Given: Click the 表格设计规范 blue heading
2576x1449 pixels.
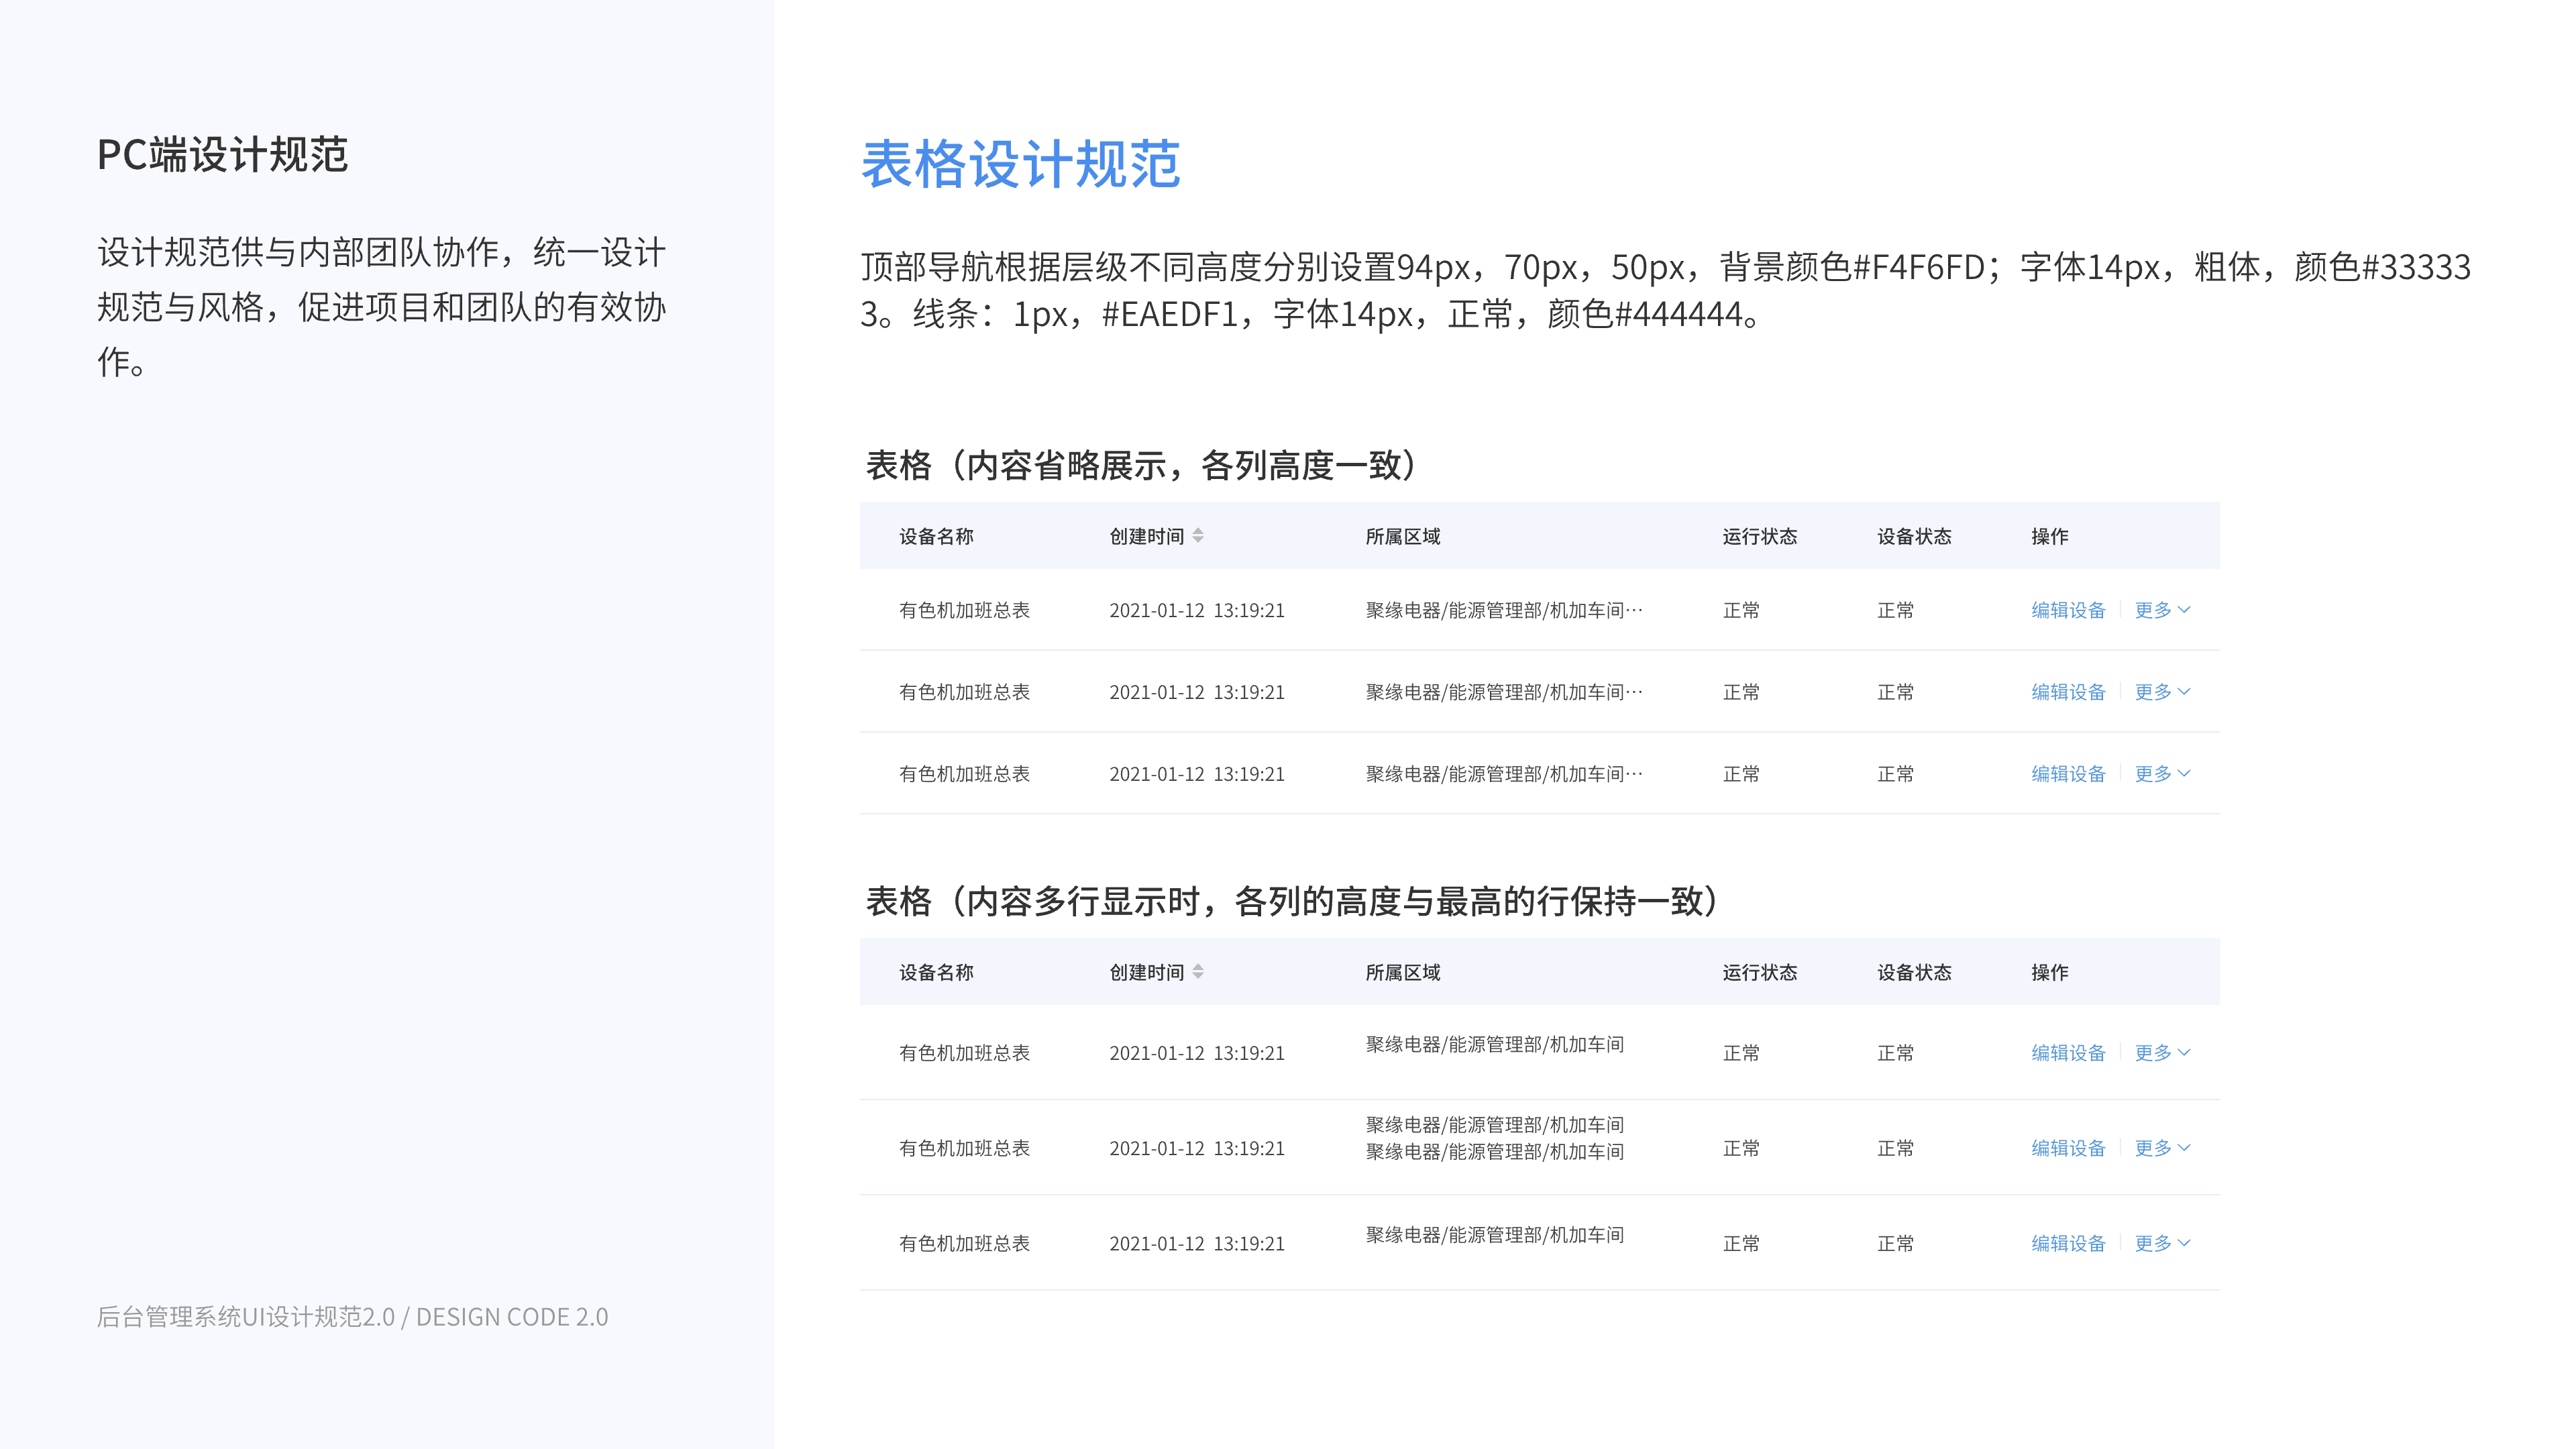Looking at the screenshot, I should tap(1020, 164).
